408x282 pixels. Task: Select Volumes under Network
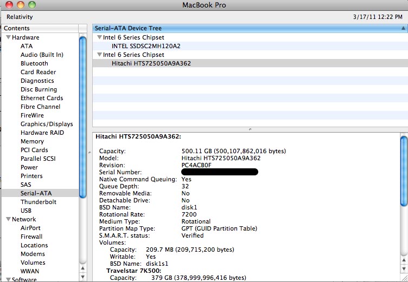33,263
